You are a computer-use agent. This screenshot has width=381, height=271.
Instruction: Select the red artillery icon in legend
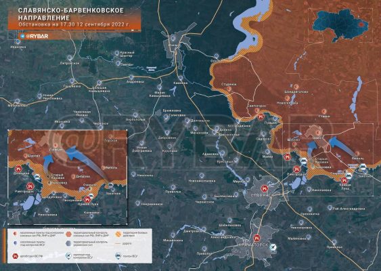coord(16,256)
